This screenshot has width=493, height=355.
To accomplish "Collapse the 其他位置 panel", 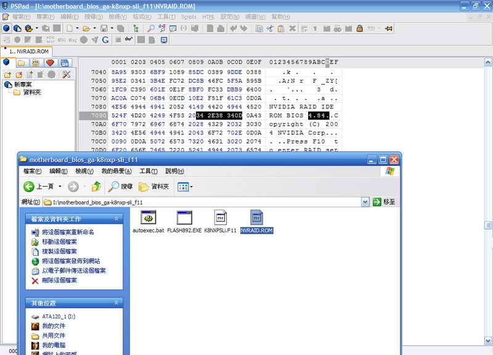I will click(116, 303).
